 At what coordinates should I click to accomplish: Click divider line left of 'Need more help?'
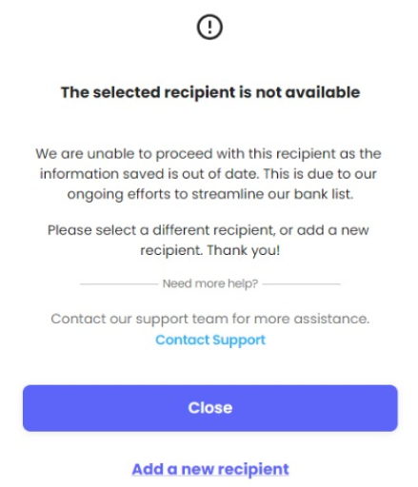tap(119, 284)
